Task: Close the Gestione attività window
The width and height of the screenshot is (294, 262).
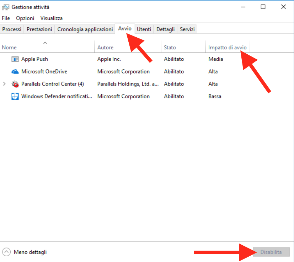Action: tap(283, 7)
